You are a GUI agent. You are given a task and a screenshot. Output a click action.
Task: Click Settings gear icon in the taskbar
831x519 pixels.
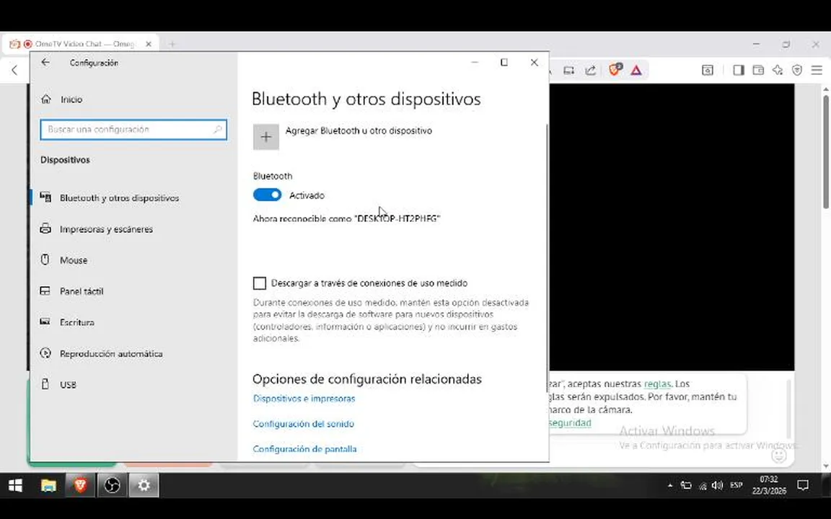pyautogui.click(x=144, y=485)
